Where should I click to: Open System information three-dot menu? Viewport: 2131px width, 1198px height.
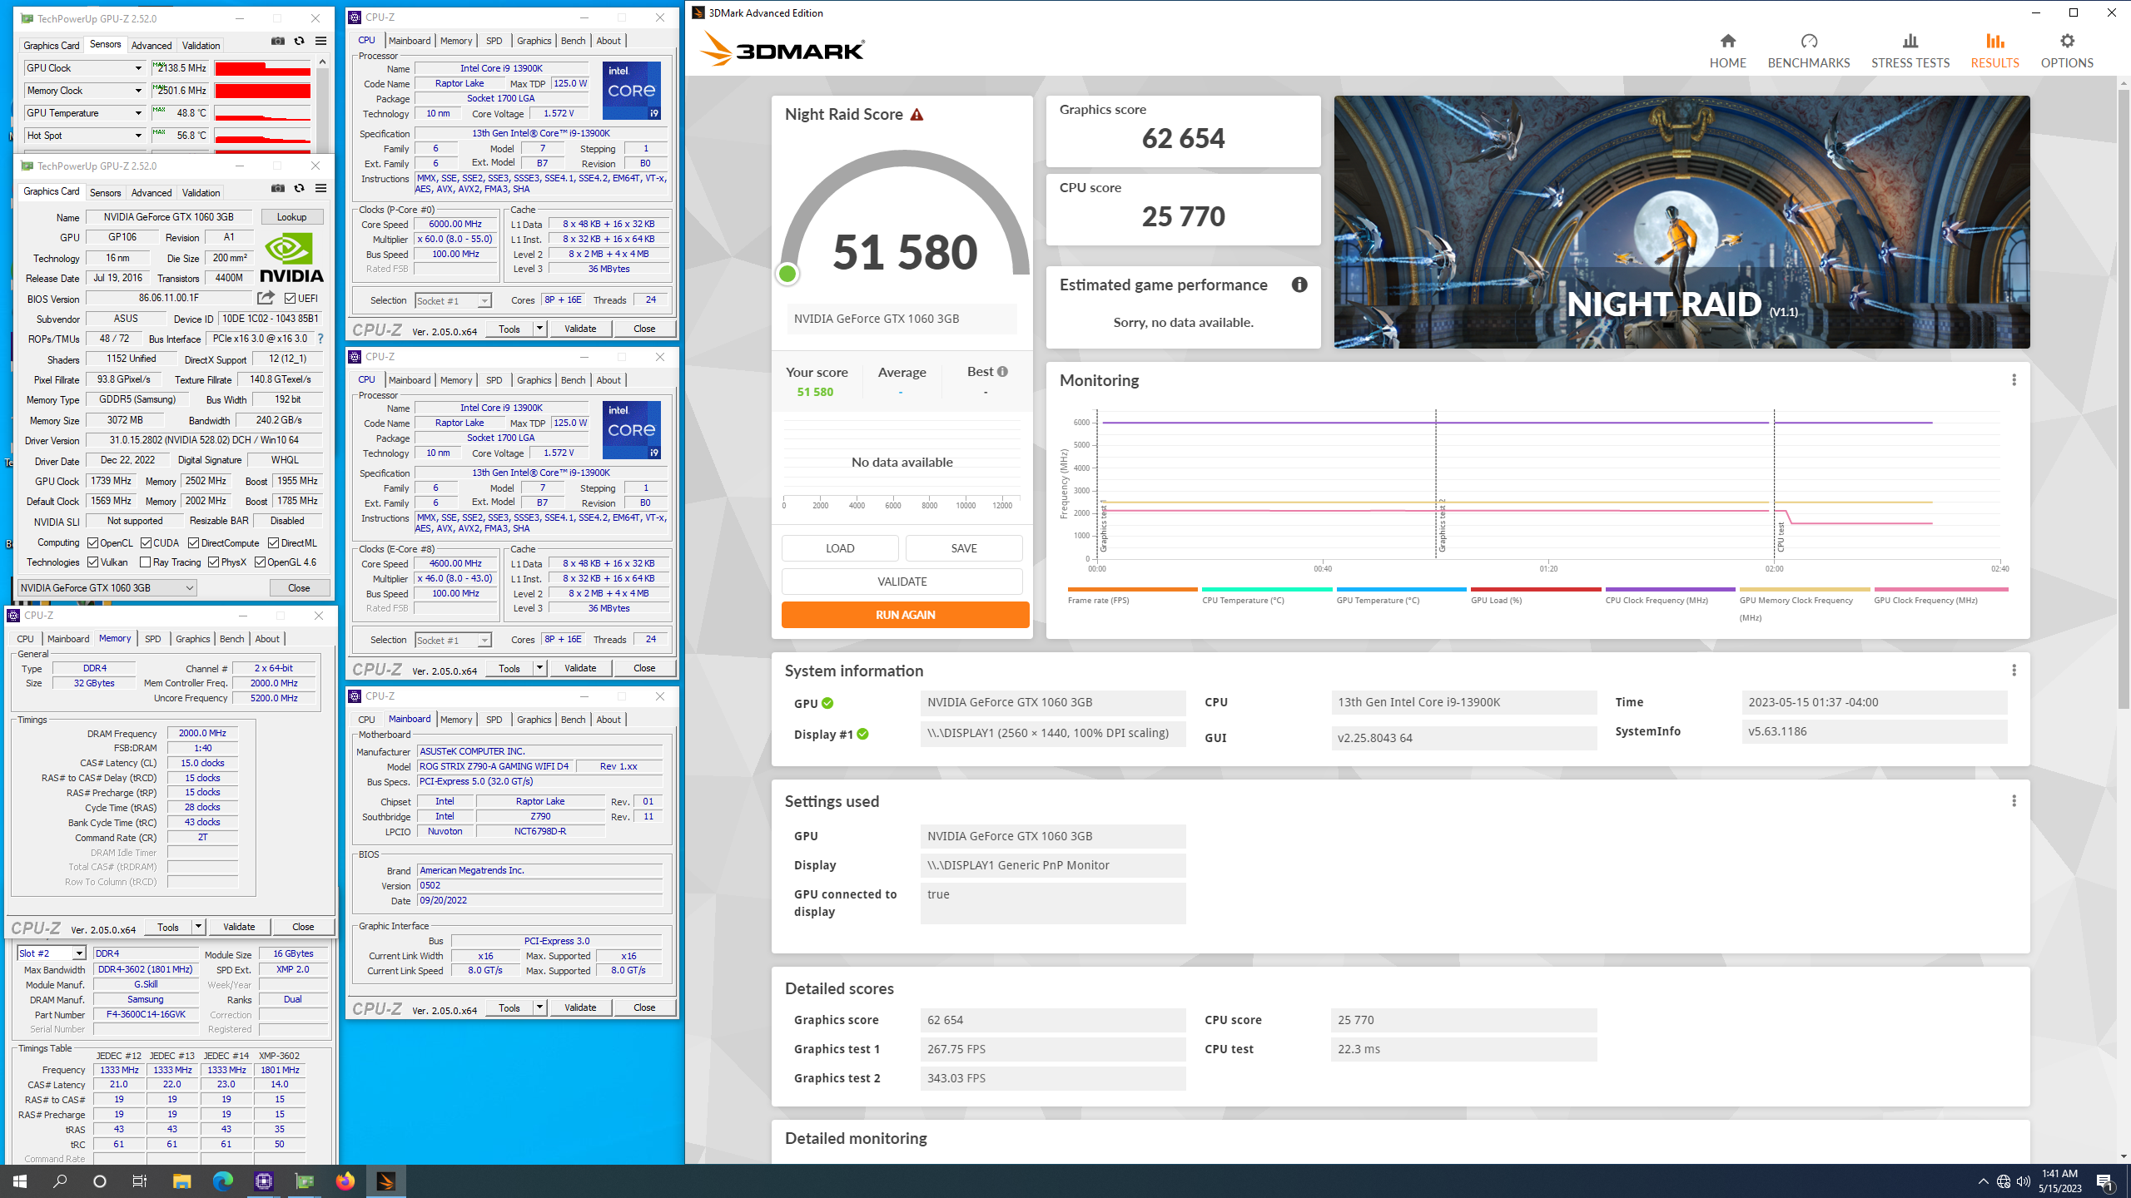coord(2014,671)
